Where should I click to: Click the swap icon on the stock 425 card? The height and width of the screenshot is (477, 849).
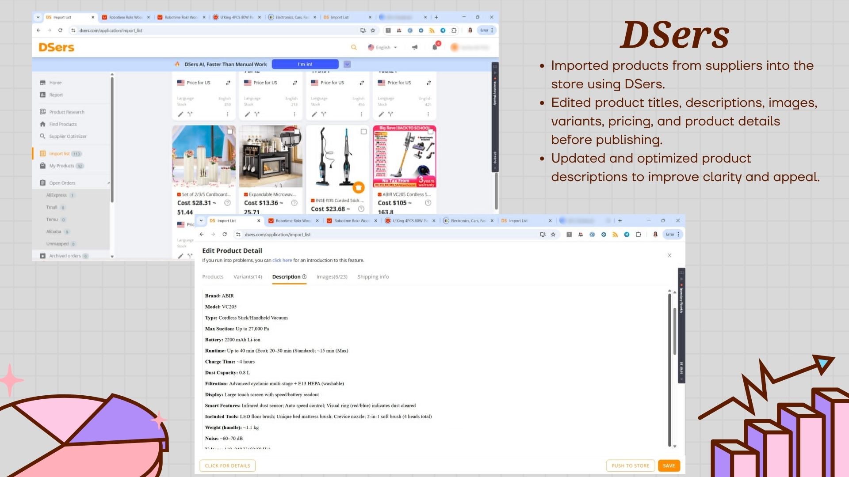tap(428, 83)
